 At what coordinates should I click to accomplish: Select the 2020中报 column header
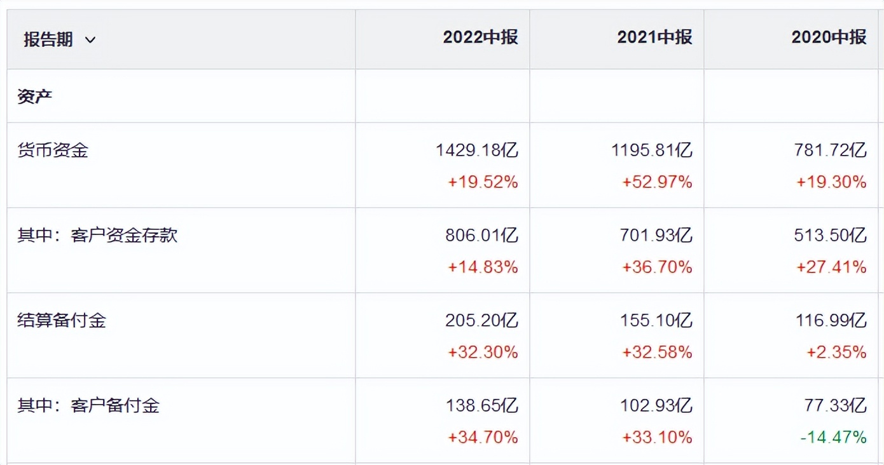click(x=829, y=37)
